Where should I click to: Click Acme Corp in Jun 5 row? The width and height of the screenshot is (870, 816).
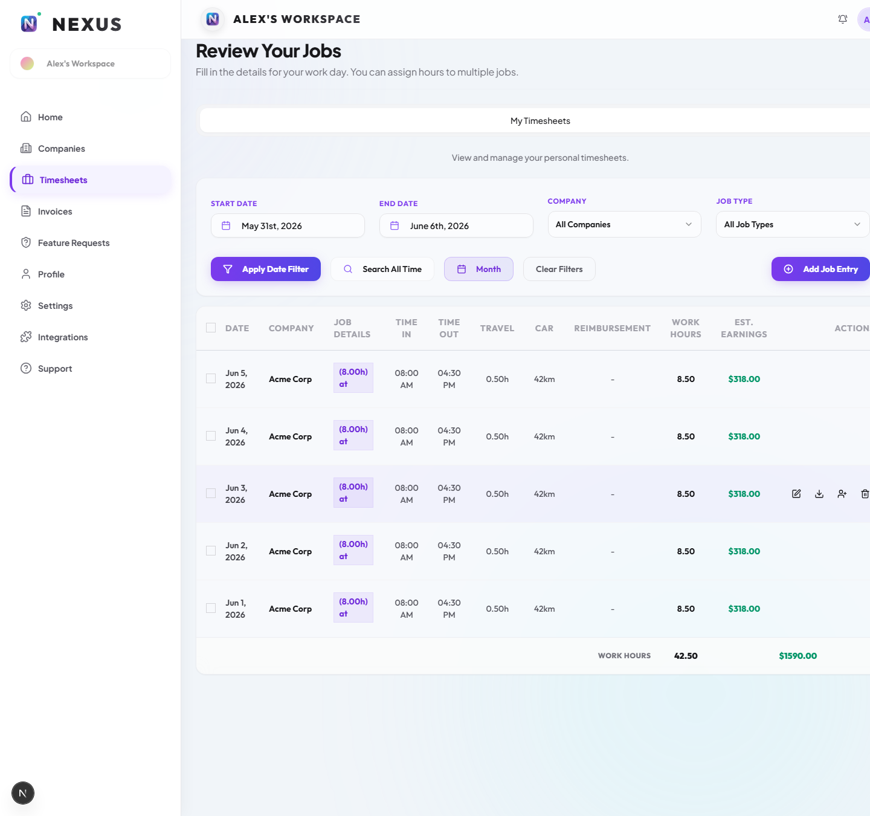[291, 379]
